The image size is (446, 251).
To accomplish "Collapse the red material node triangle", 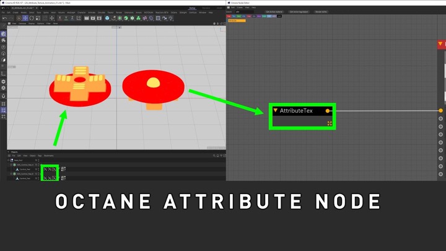I will click(x=440, y=44).
